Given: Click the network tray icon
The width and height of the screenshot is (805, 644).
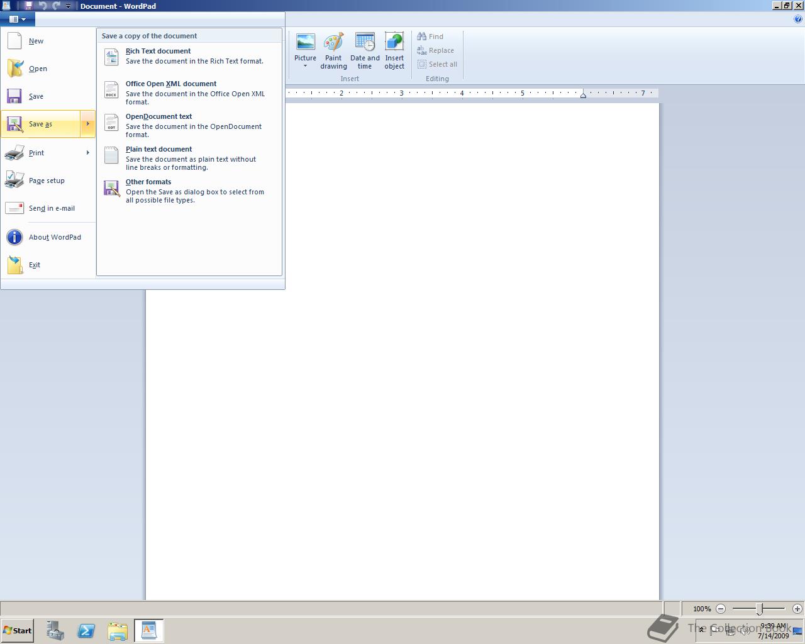Looking at the screenshot, I should coord(730,631).
